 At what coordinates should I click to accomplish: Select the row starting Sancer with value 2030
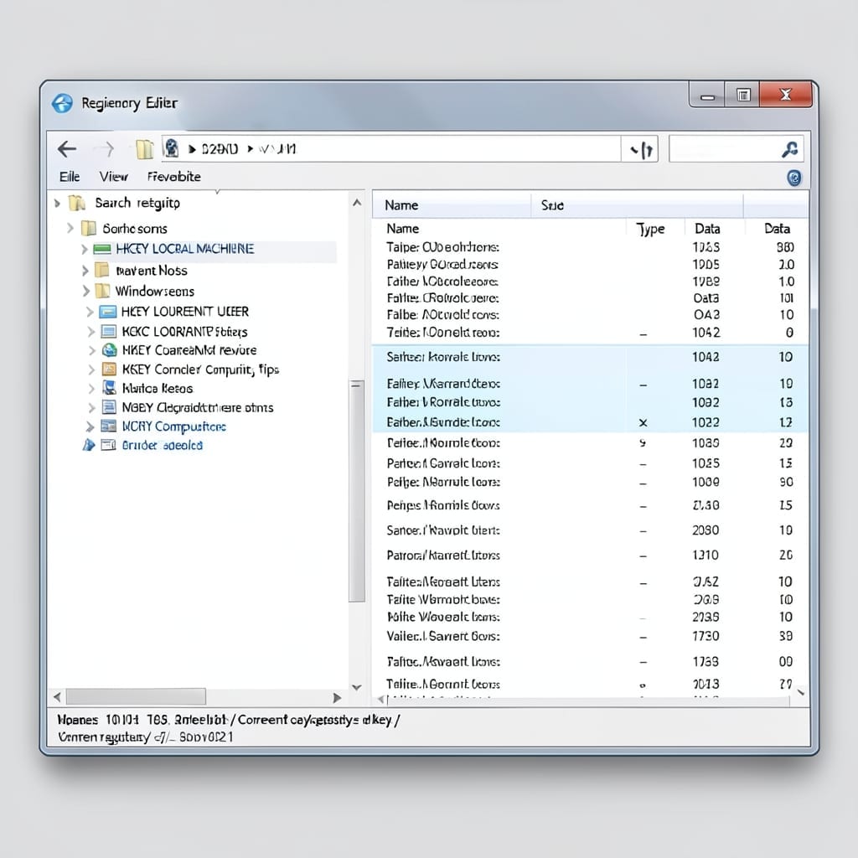[x=590, y=530]
